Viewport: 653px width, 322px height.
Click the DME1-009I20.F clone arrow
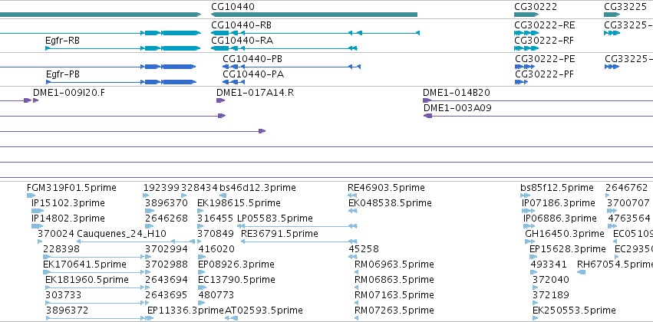(35, 100)
